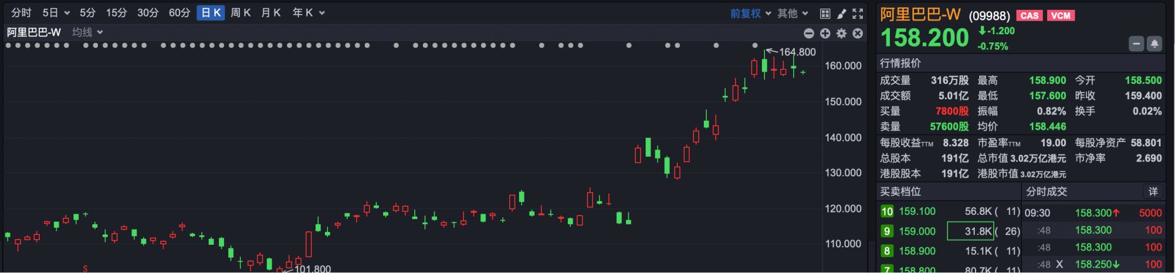Expand the 5日 period dropdown

pyautogui.click(x=56, y=13)
